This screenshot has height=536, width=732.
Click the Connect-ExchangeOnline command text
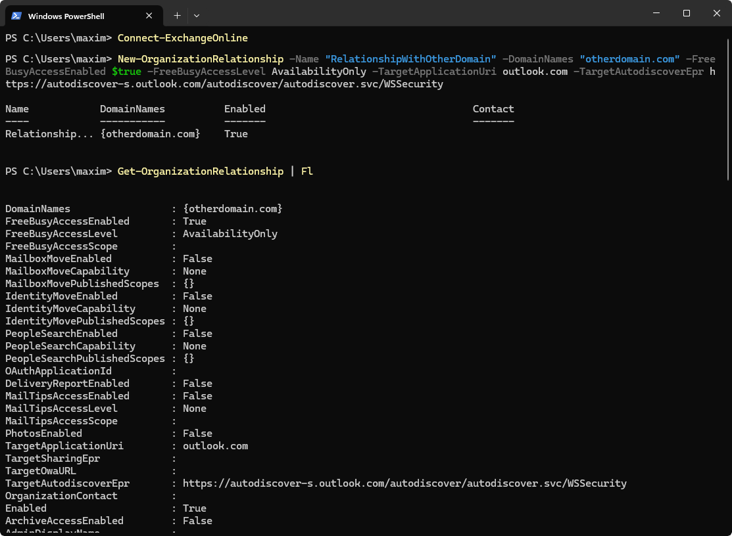pos(182,38)
